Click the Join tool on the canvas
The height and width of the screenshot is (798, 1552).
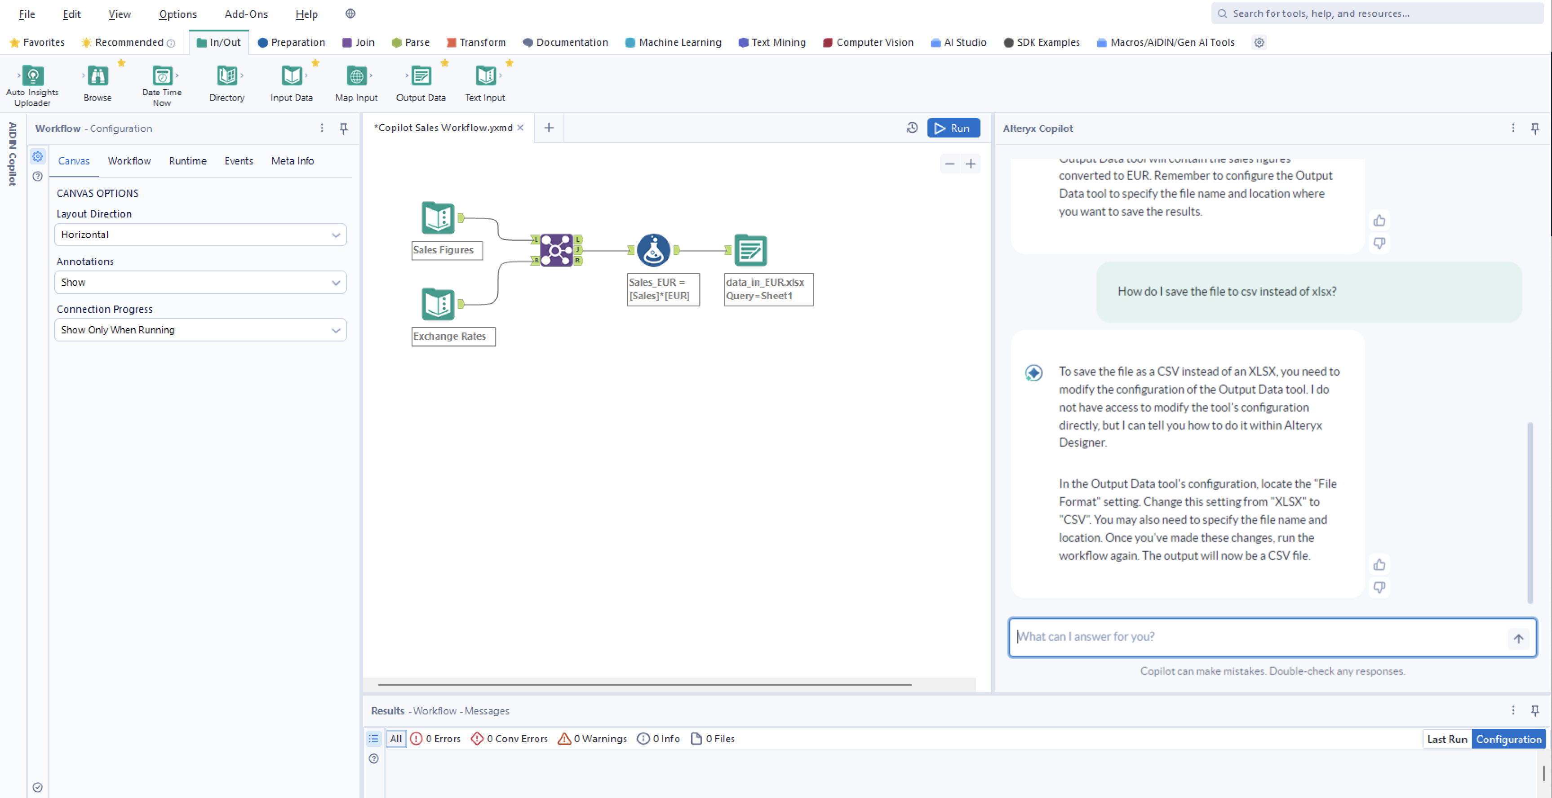(x=556, y=250)
